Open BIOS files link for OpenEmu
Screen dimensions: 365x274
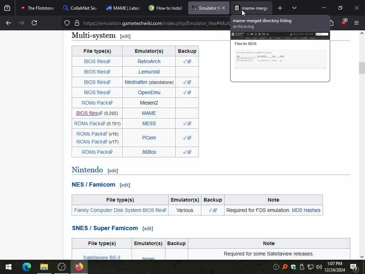click(x=97, y=92)
